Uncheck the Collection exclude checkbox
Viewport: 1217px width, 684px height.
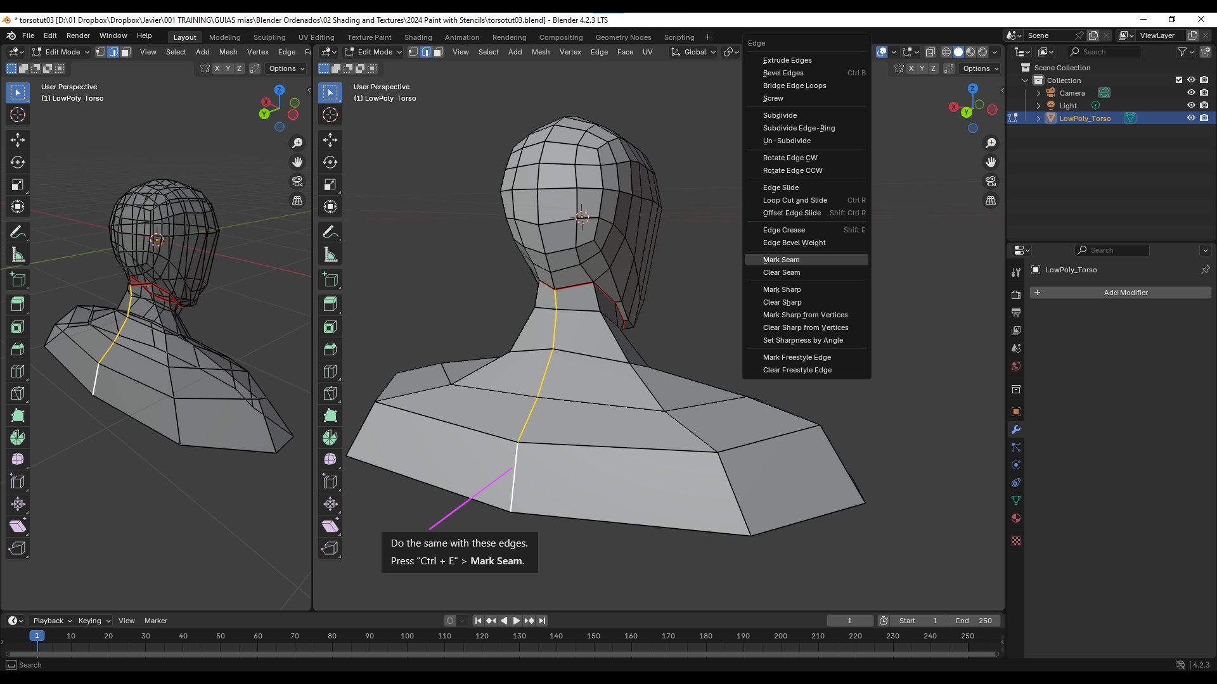point(1179,80)
